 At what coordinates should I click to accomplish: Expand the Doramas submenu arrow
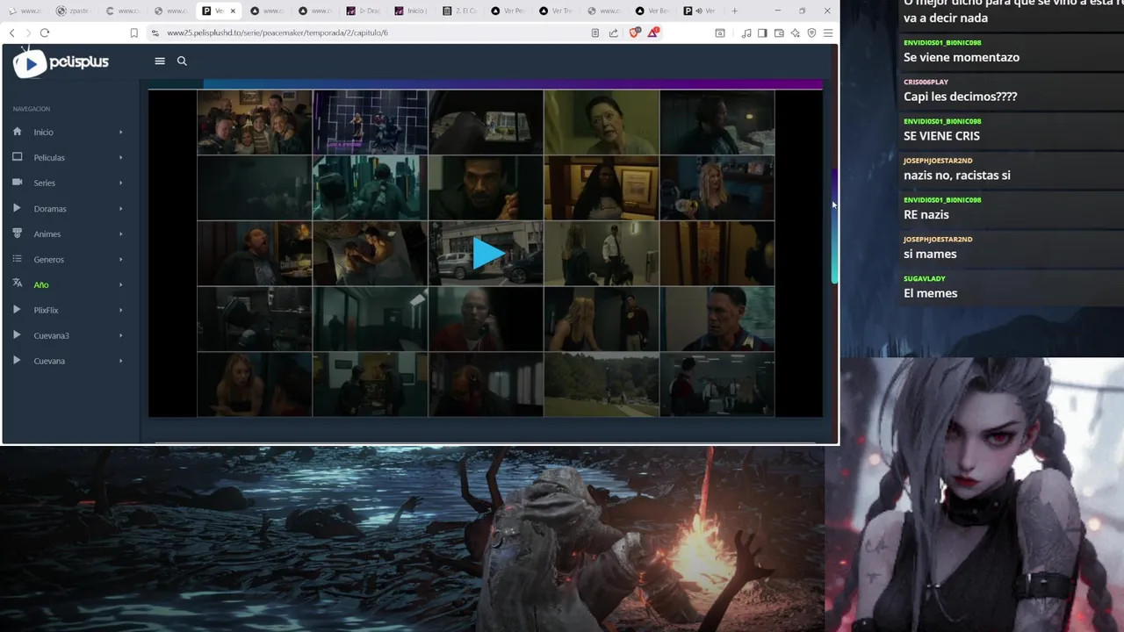pos(120,208)
